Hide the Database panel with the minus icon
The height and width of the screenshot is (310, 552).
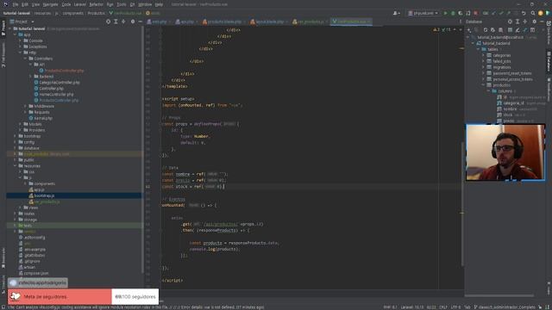[x=542, y=22]
